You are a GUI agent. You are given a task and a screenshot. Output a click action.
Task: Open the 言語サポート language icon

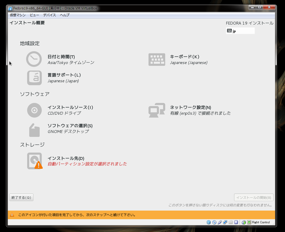click(x=34, y=78)
